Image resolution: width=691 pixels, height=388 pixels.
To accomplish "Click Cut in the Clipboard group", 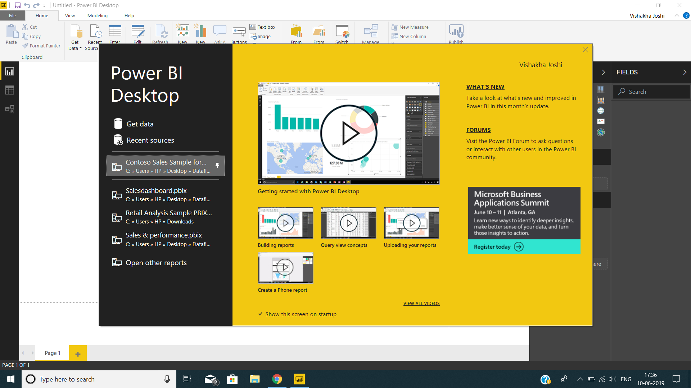I will (x=30, y=27).
